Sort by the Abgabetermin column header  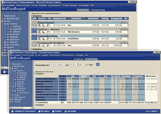[x=59, y=18]
